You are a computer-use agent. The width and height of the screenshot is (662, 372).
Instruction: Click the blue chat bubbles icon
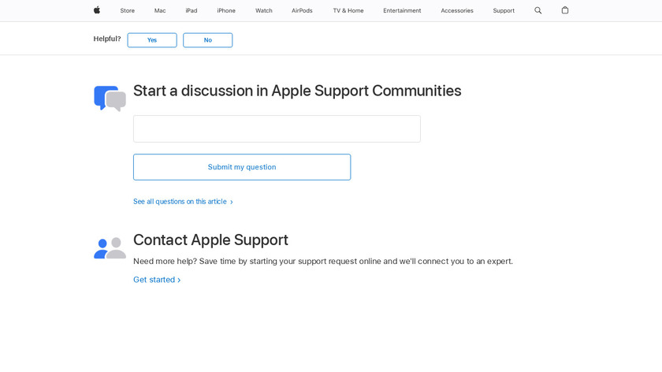pos(110,99)
